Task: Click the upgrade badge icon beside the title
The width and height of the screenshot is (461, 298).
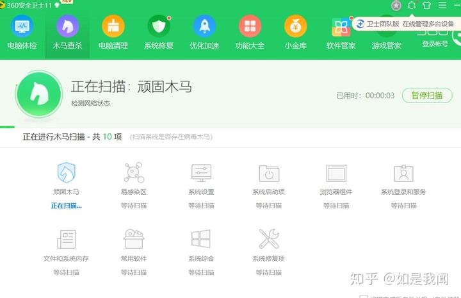Action: pyautogui.click(x=58, y=5)
